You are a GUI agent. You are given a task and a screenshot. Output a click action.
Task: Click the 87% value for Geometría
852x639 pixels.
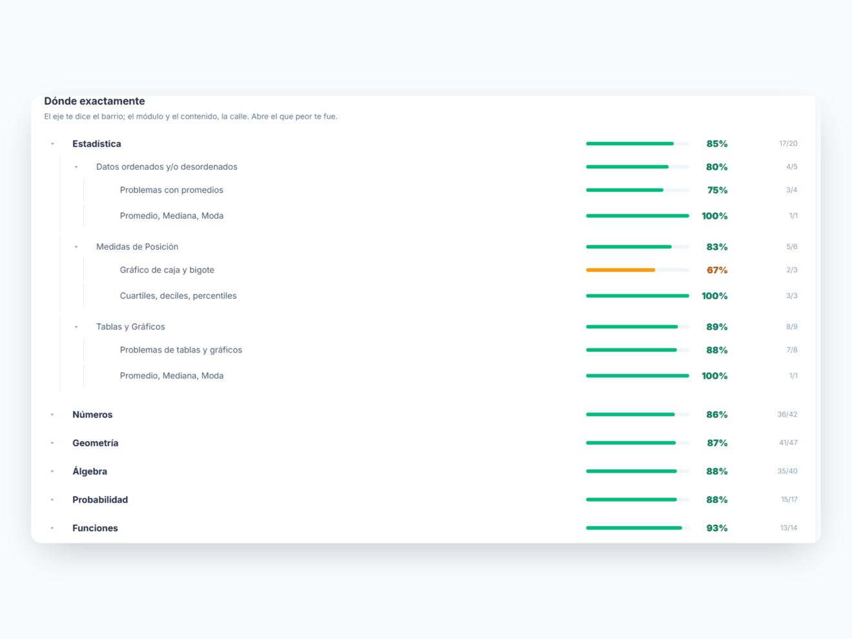click(x=717, y=443)
